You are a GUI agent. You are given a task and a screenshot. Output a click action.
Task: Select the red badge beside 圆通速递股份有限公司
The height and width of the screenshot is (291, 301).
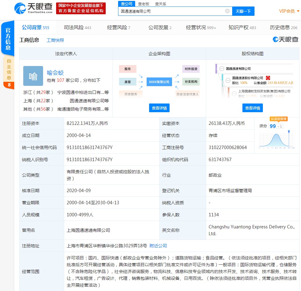tap(268, 78)
